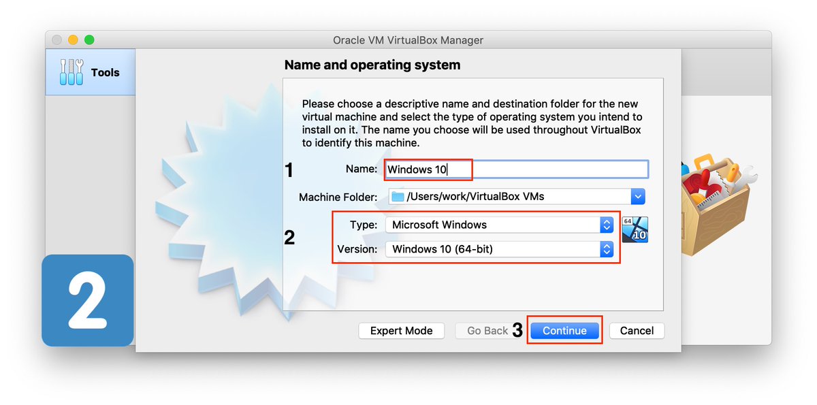Click the Name input field

click(x=517, y=169)
